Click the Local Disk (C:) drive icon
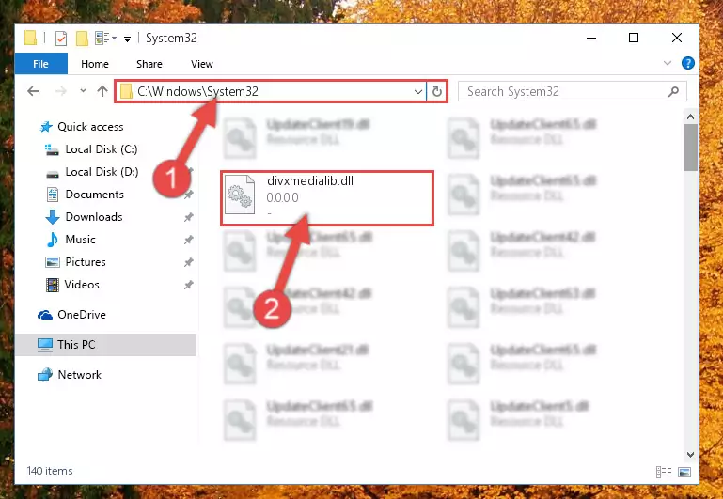 [52, 149]
